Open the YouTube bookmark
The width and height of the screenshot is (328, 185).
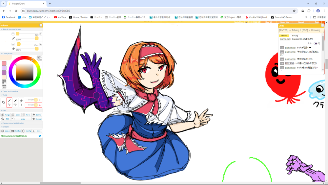tap(60, 17)
